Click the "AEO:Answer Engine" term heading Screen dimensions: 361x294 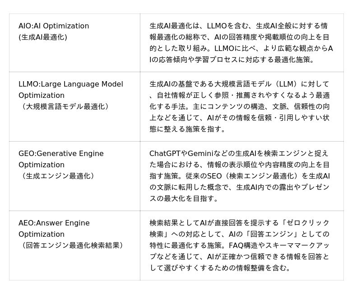click(x=54, y=223)
